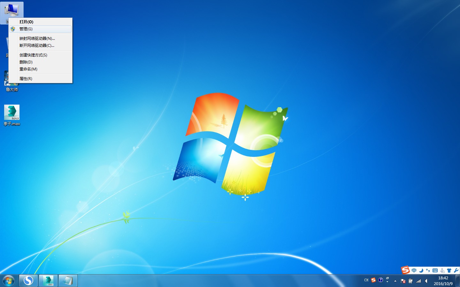Open IME wrench toolbox settings
Screen dimensions: 460x287
[x=456, y=270]
